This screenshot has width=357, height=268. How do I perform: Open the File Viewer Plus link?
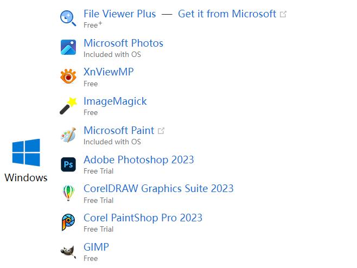[120, 14]
